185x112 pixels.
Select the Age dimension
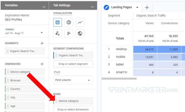[x=25, y=106]
